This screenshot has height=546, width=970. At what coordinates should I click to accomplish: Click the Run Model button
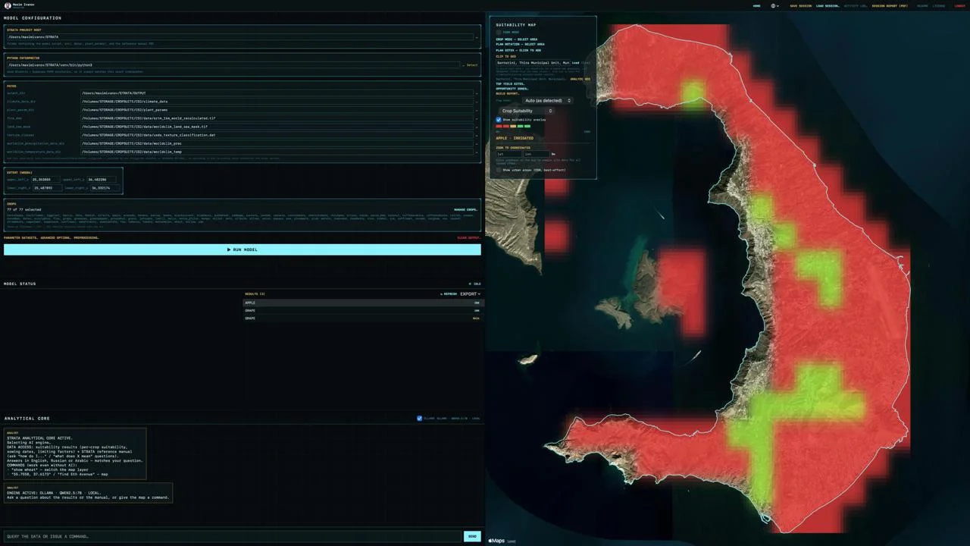coord(242,249)
